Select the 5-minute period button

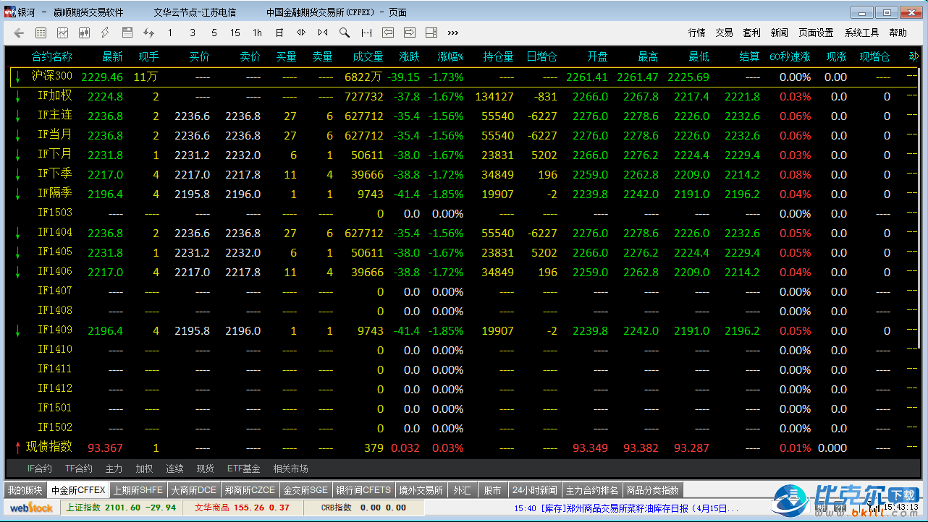point(214,33)
